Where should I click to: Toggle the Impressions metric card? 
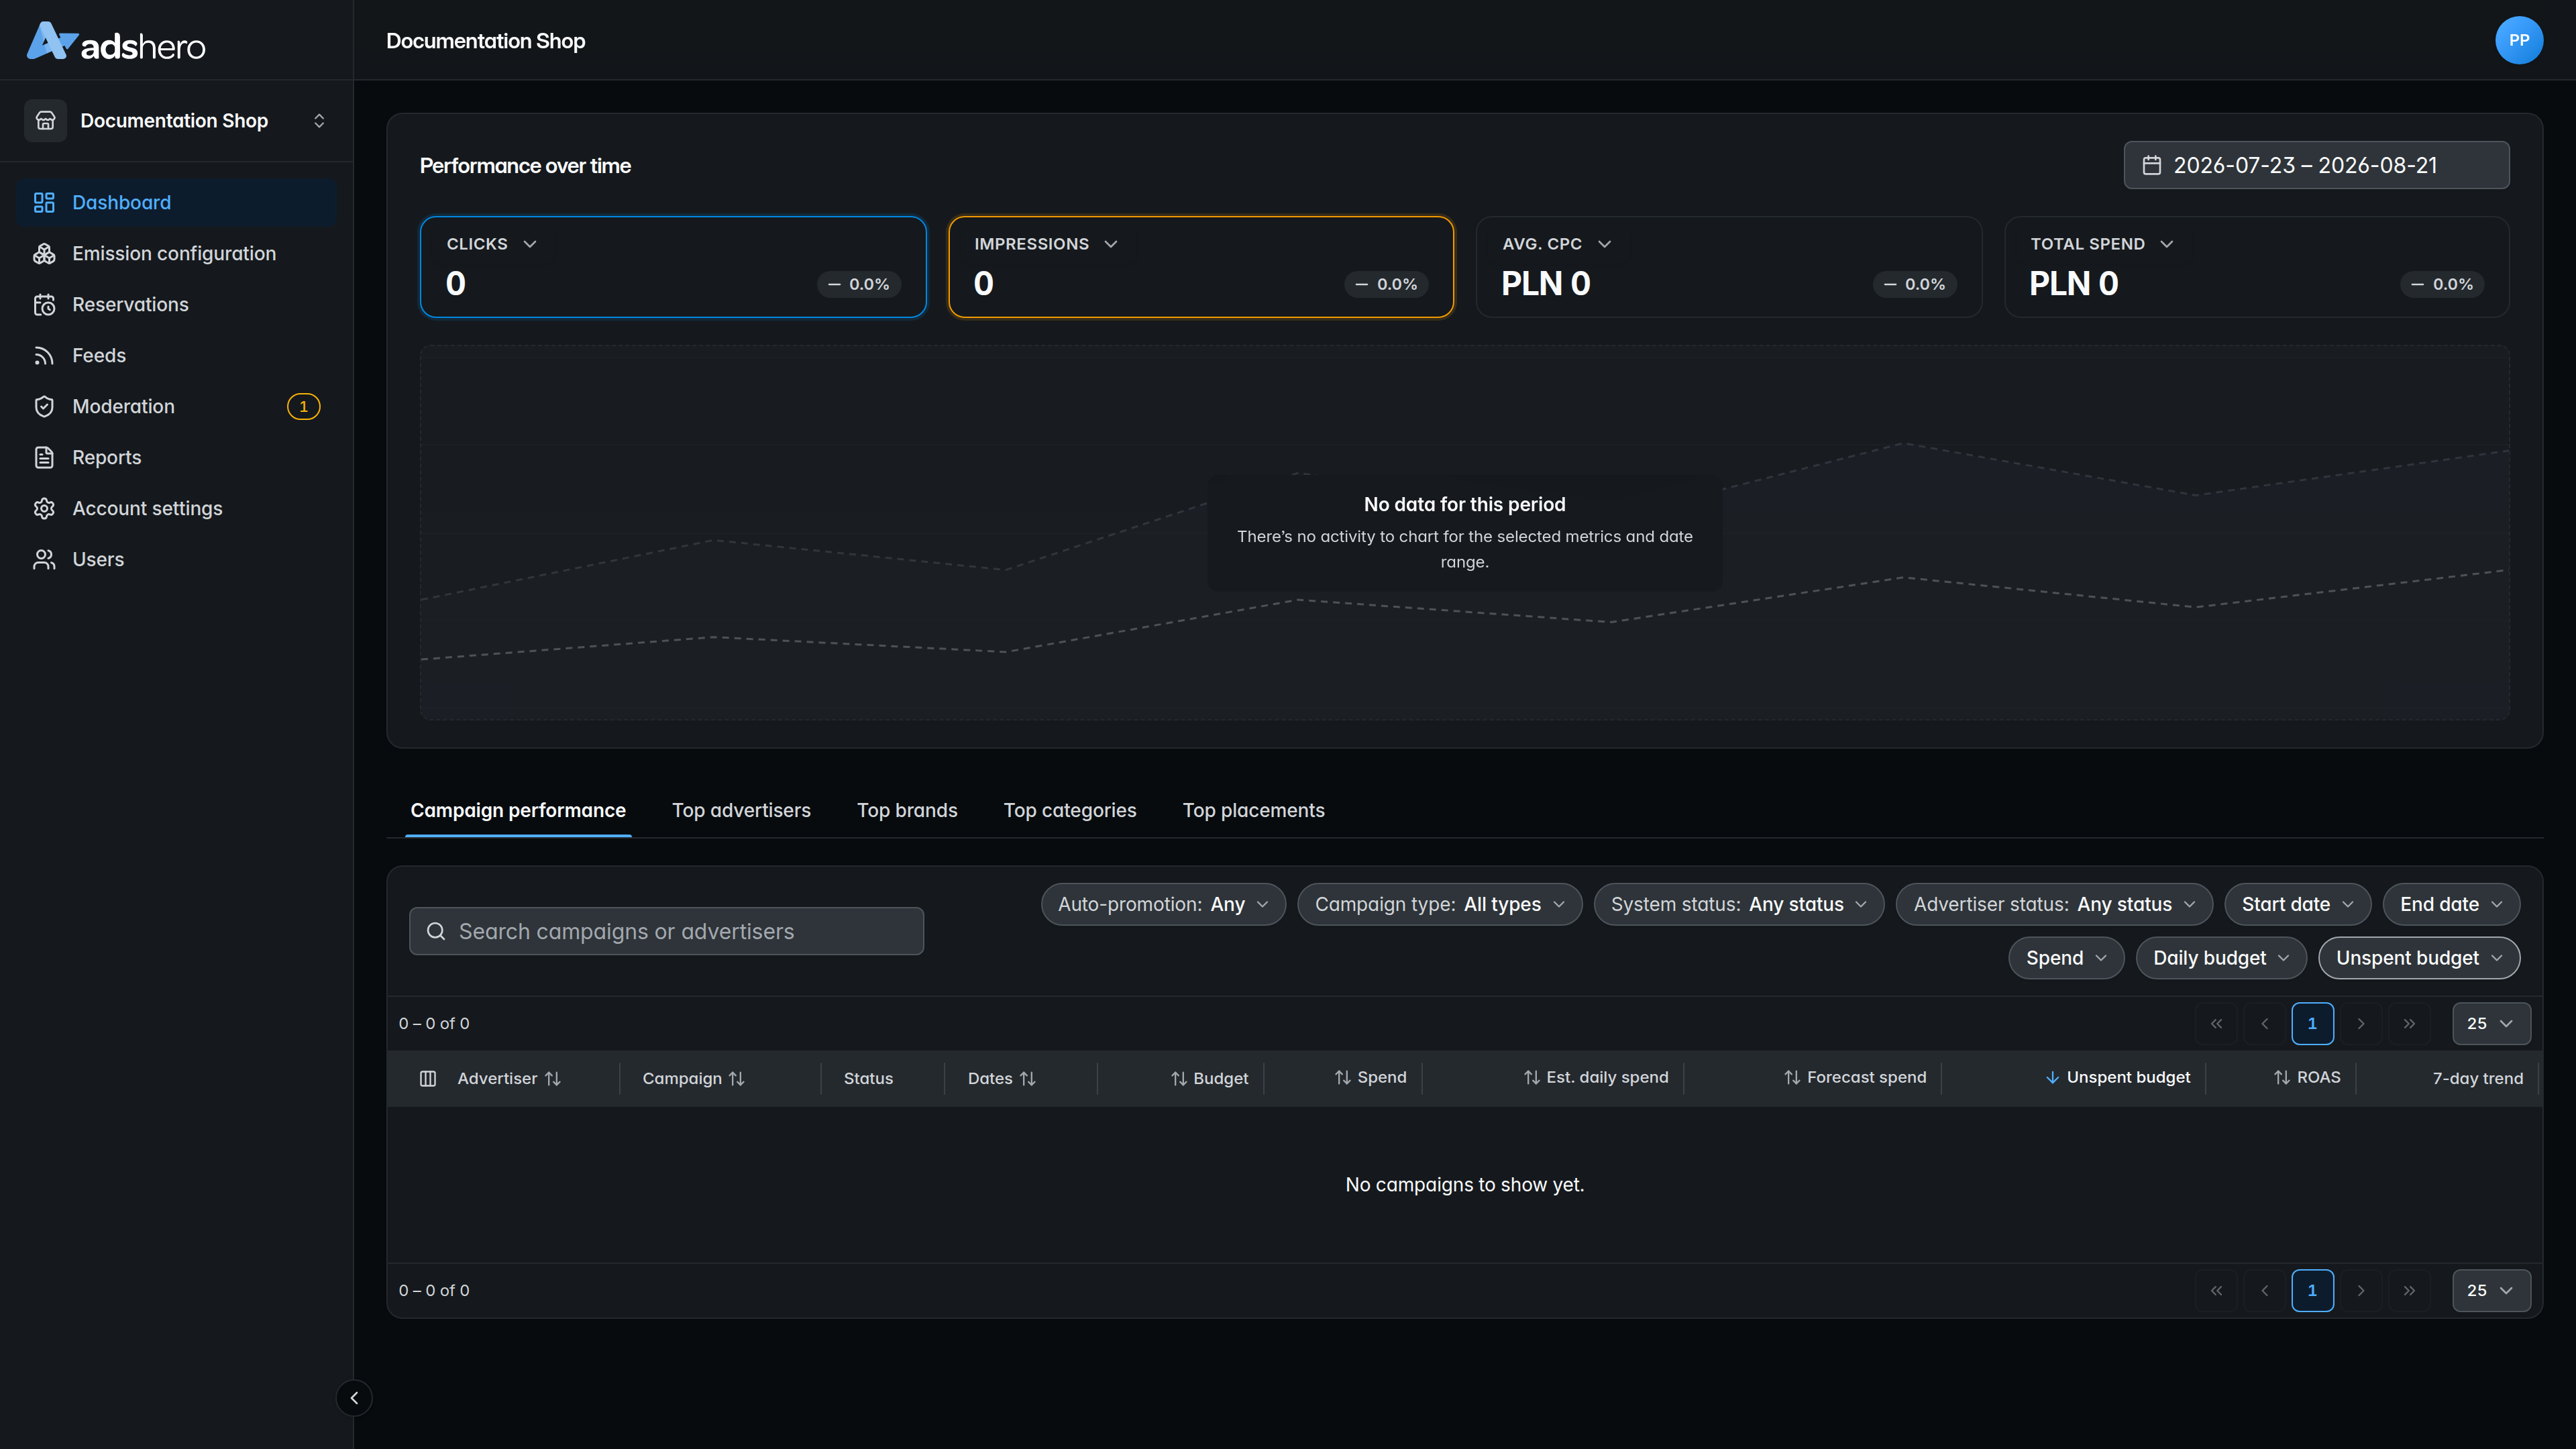pyautogui.click(x=1201, y=267)
